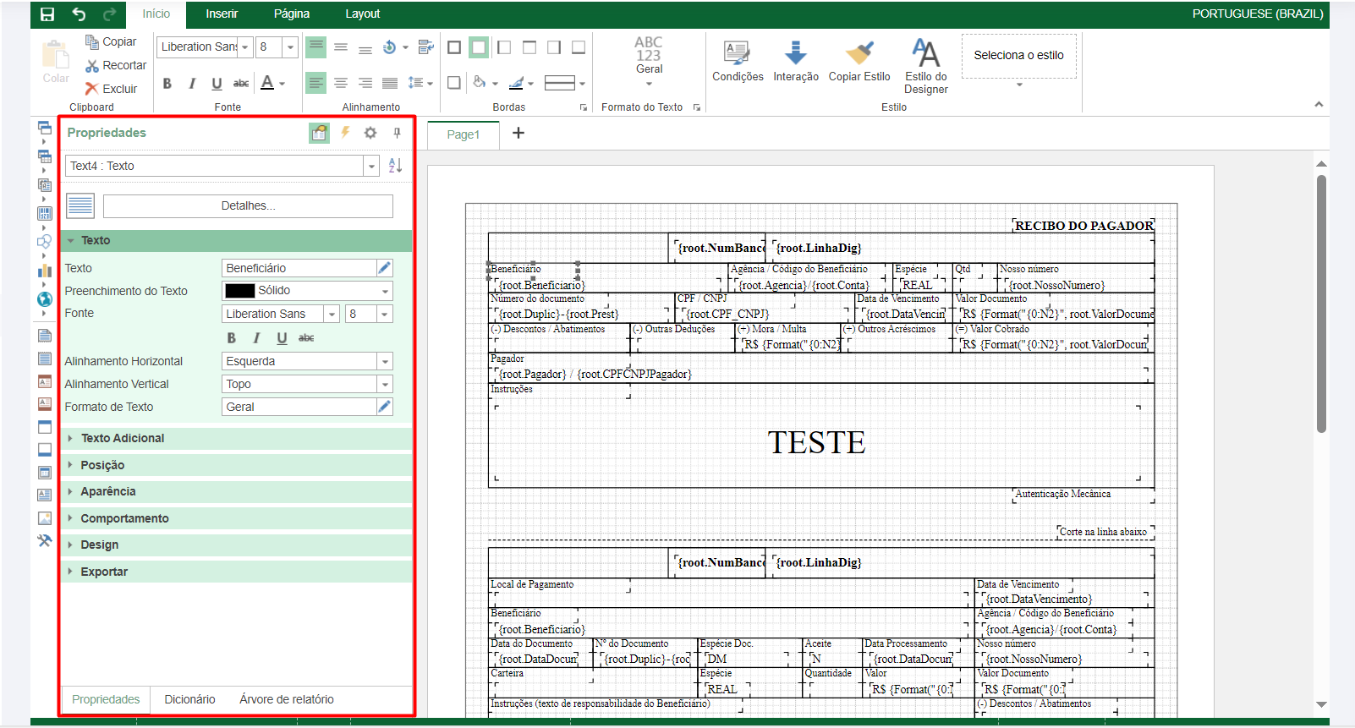Click the black Preenchimento do Texto swatch
The height and width of the screenshot is (728, 1355).
tap(240, 291)
